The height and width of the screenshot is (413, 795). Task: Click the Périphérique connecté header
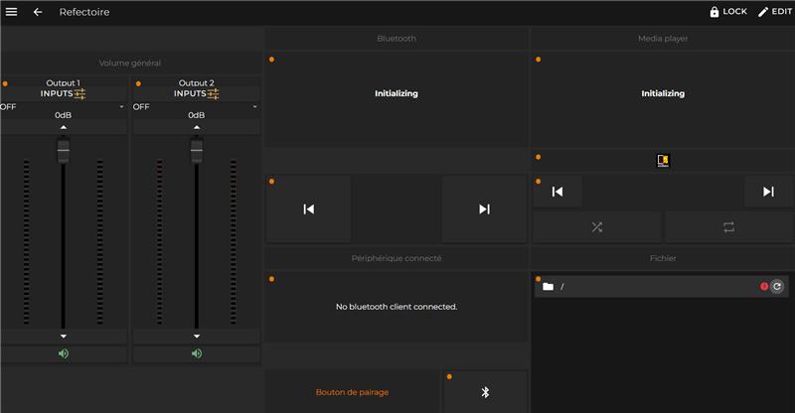tap(397, 258)
